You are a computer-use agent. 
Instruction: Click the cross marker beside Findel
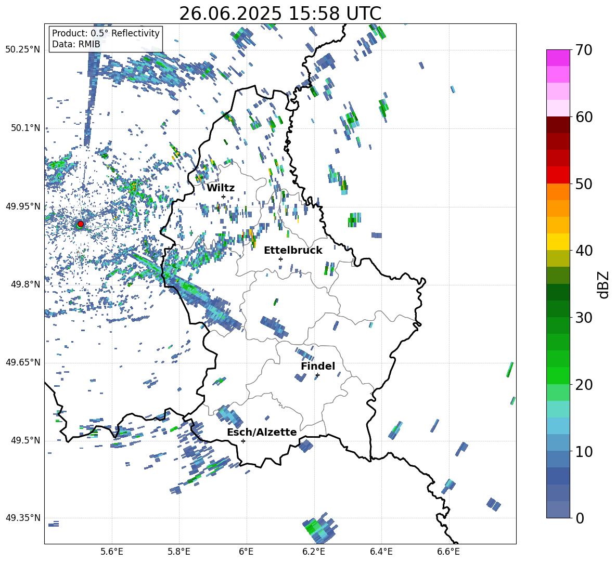point(317,375)
